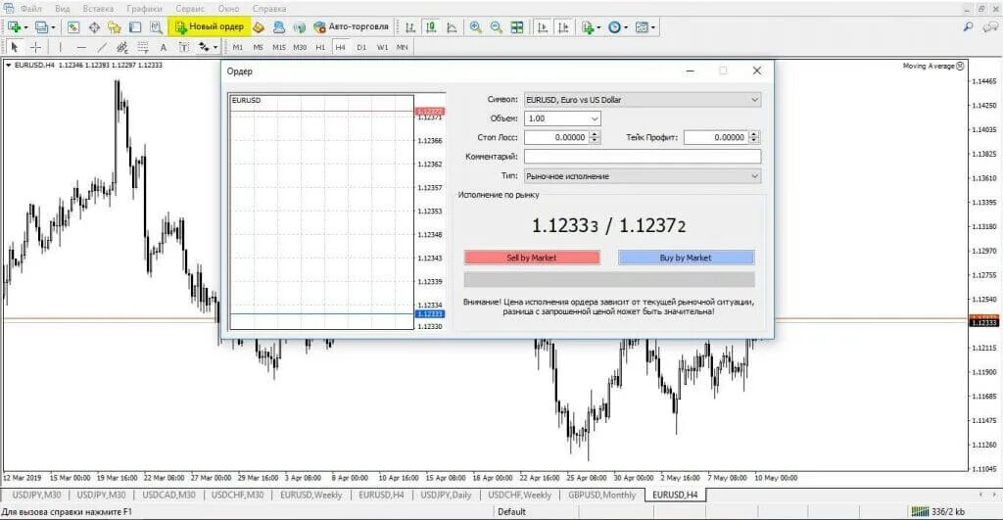Screen dimensions: 1003x520
Task: Open the chat bubbles icon at top right
Action: tap(990, 26)
